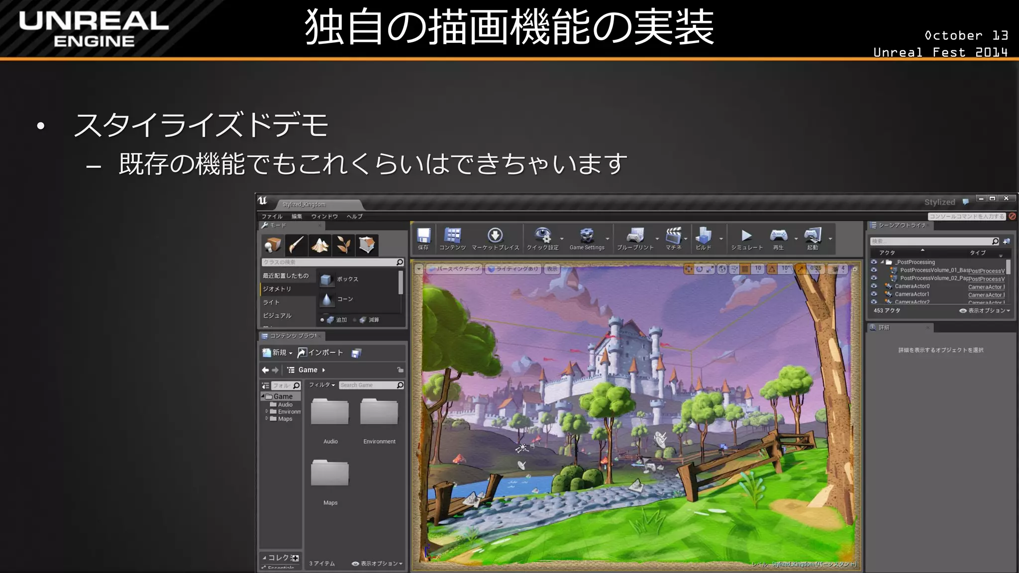
Task: Open the Edit (編集) menu
Action: pos(297,216)
